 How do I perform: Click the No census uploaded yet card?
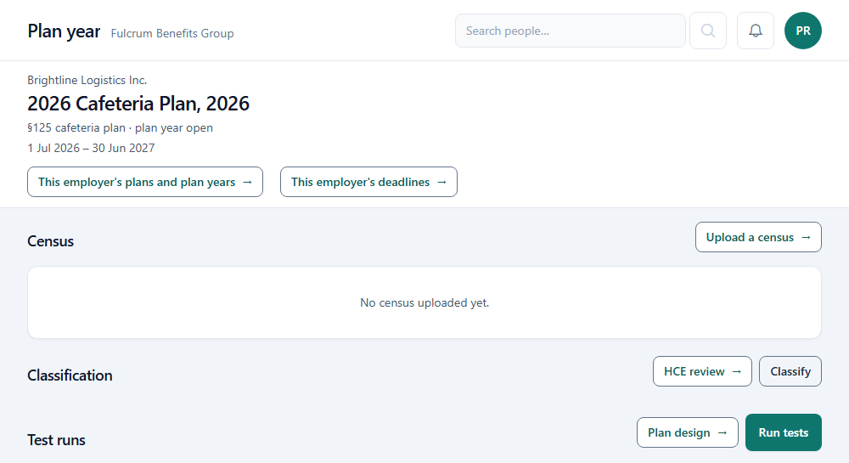tap(424, 302)
